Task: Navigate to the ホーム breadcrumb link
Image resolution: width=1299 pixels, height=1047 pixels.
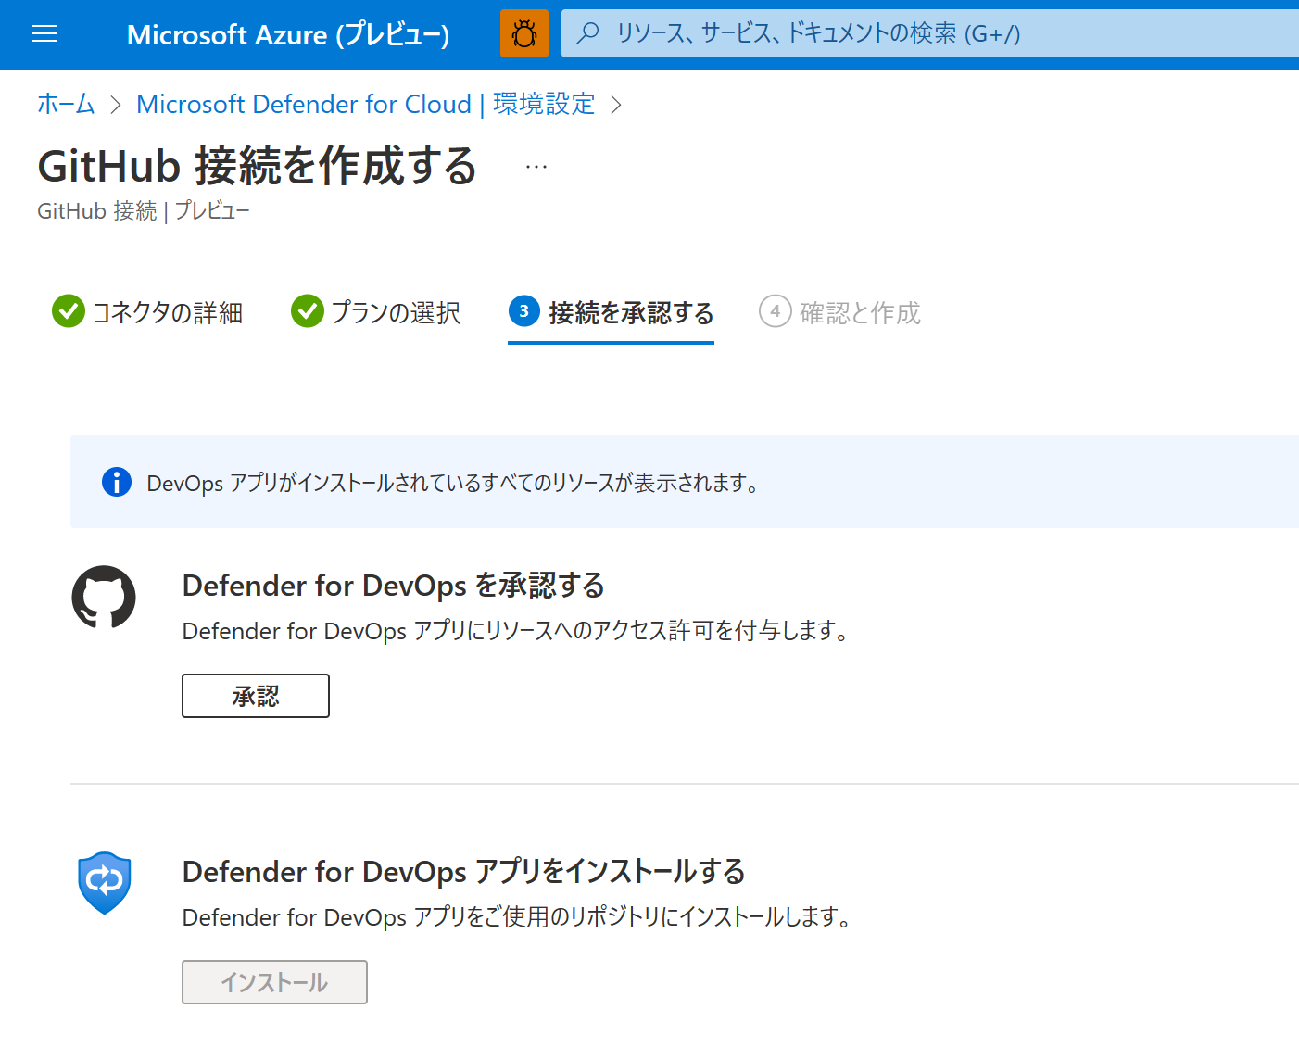Action: point(65,105)
